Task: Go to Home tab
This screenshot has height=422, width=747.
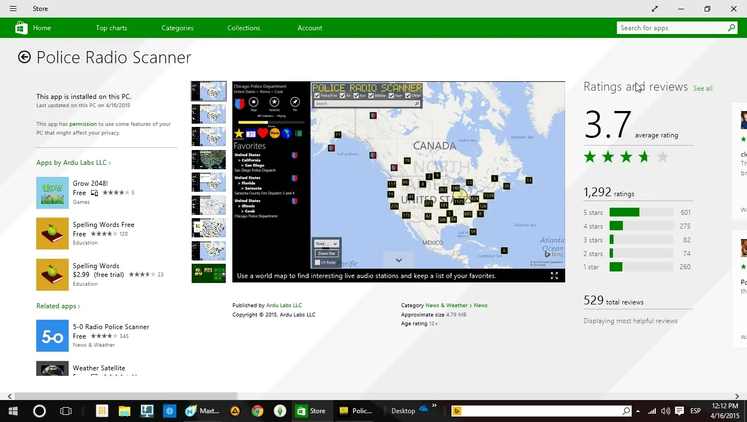Action: pyautogui.click(x=42, y=28)
